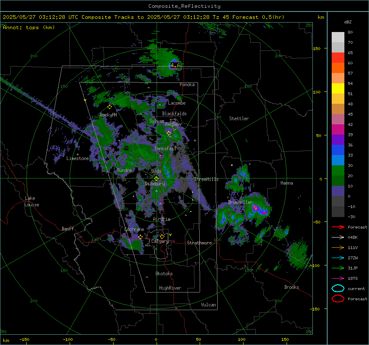Click the yellow diamond marker beside RockyMH
Screen dimensions: 369x345
[x=109, y=107]
